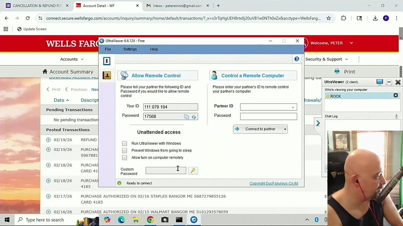Viewport: 403px width, 226px height.
Task: Click the partner Password field in UltraViewer
Action: click(268, 116)
